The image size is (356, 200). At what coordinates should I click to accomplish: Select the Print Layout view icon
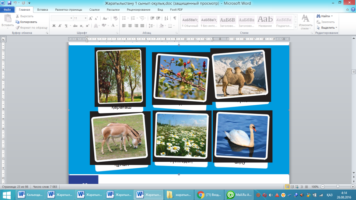pos(287,187)
